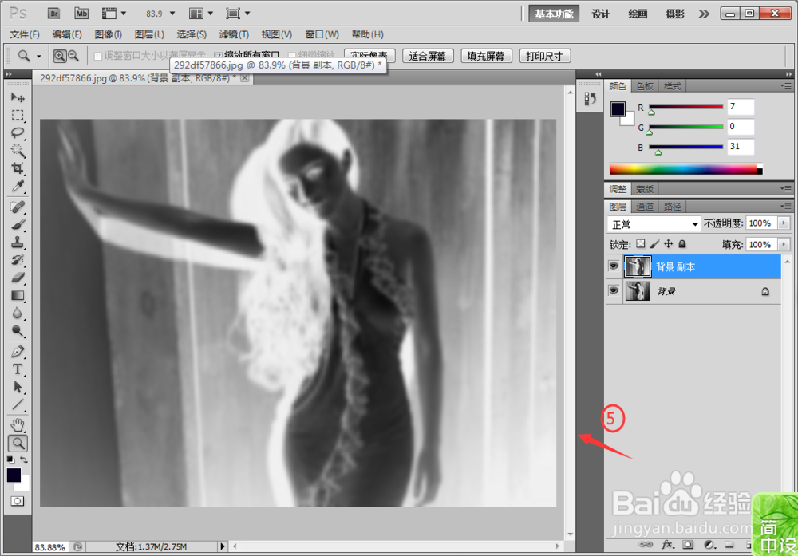Screen dimensions: 798x556
Task: Expand more workspaces chevron
Action: pyautogui.click(x=704, y=14)
